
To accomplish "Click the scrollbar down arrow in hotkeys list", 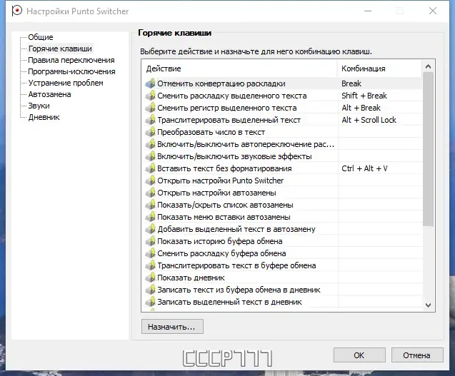I will (x=429, y=305).
